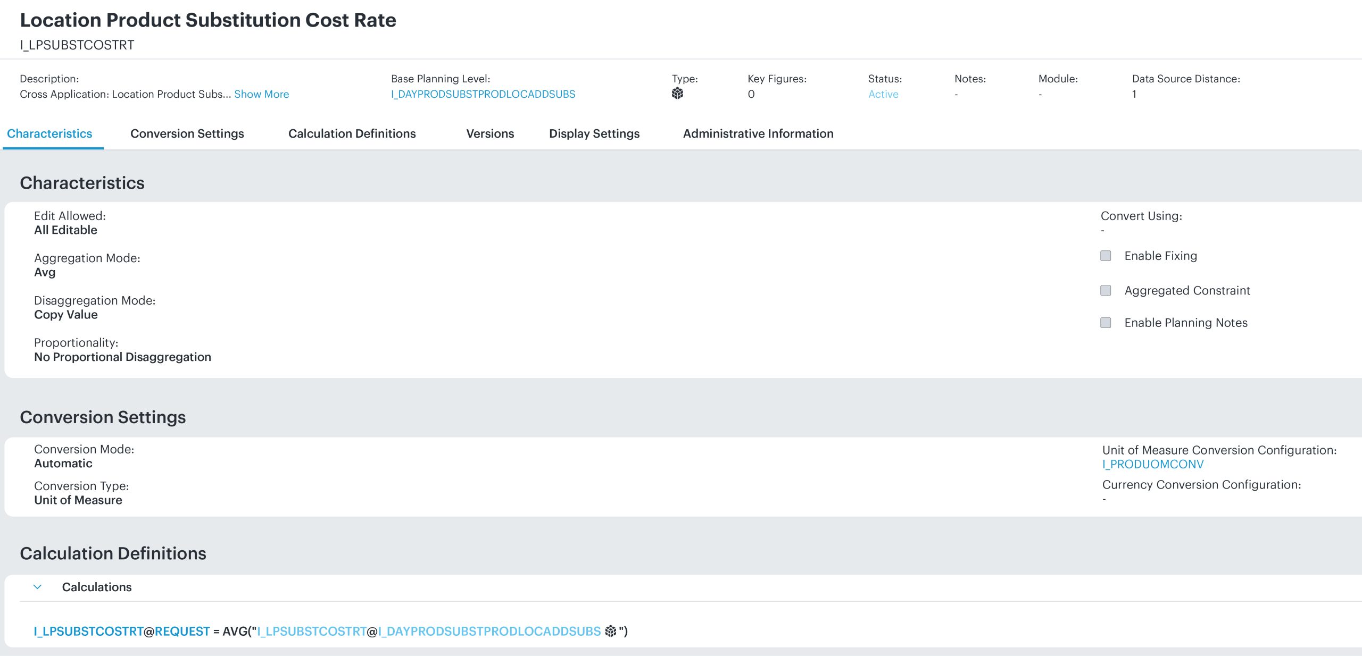Go to the Calculation Definitions tab
Screen dimensions: 1362x656
(x=352, y=133)
